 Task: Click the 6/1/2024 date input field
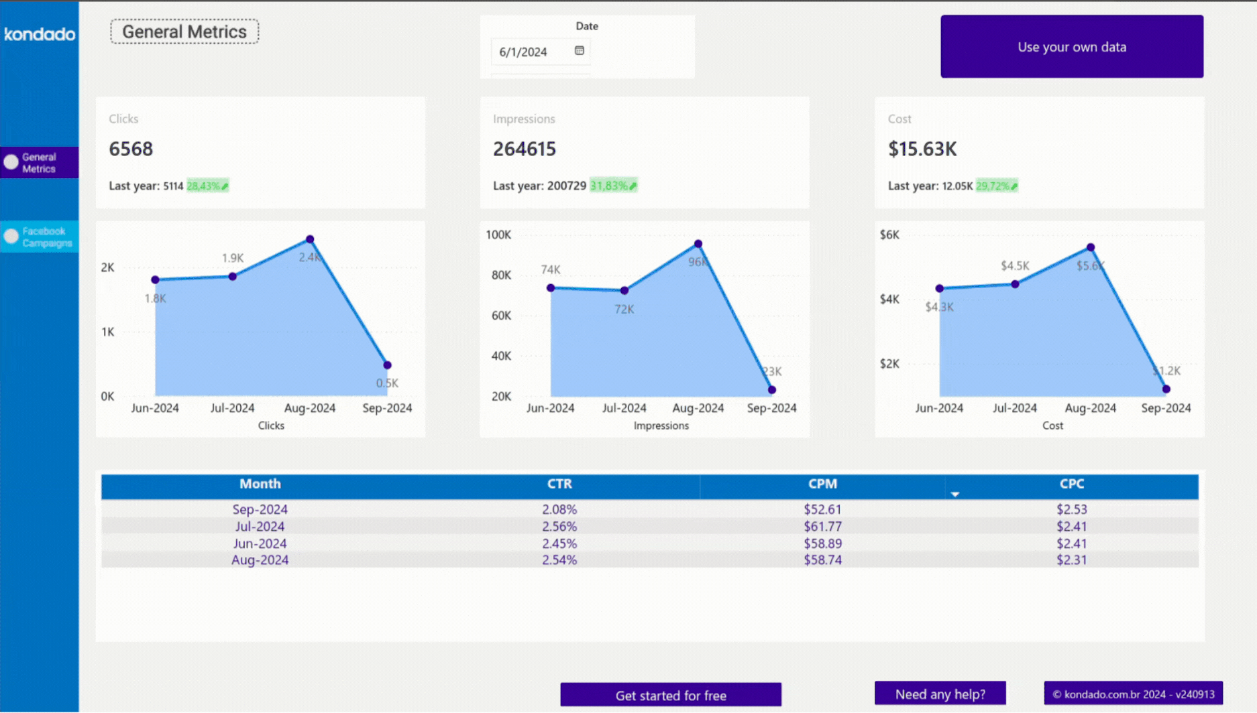coord(530,51)
